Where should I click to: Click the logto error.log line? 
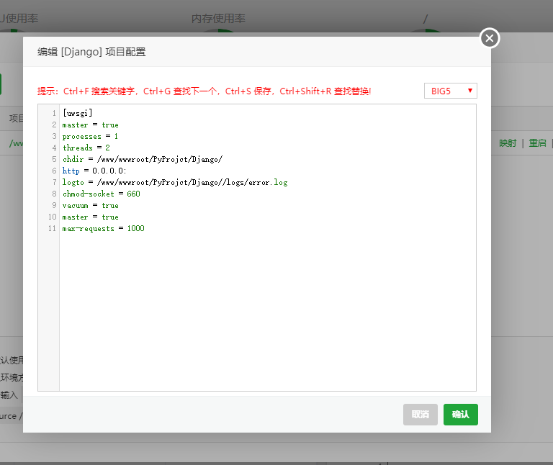coord(175,182)
